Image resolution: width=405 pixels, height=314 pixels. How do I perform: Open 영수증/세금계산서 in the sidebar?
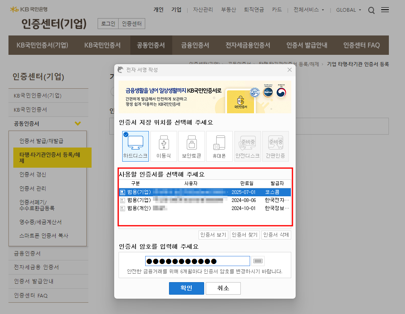coord(41,222)
